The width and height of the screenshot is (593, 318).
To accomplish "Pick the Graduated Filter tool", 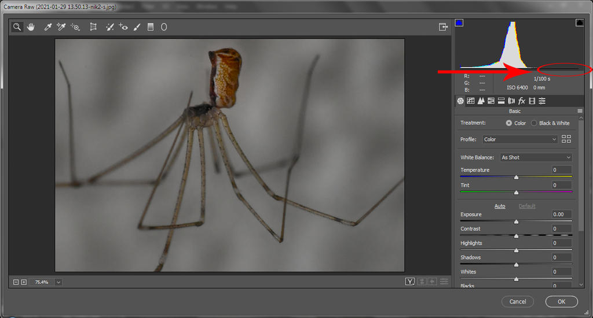I will (151, 27).
